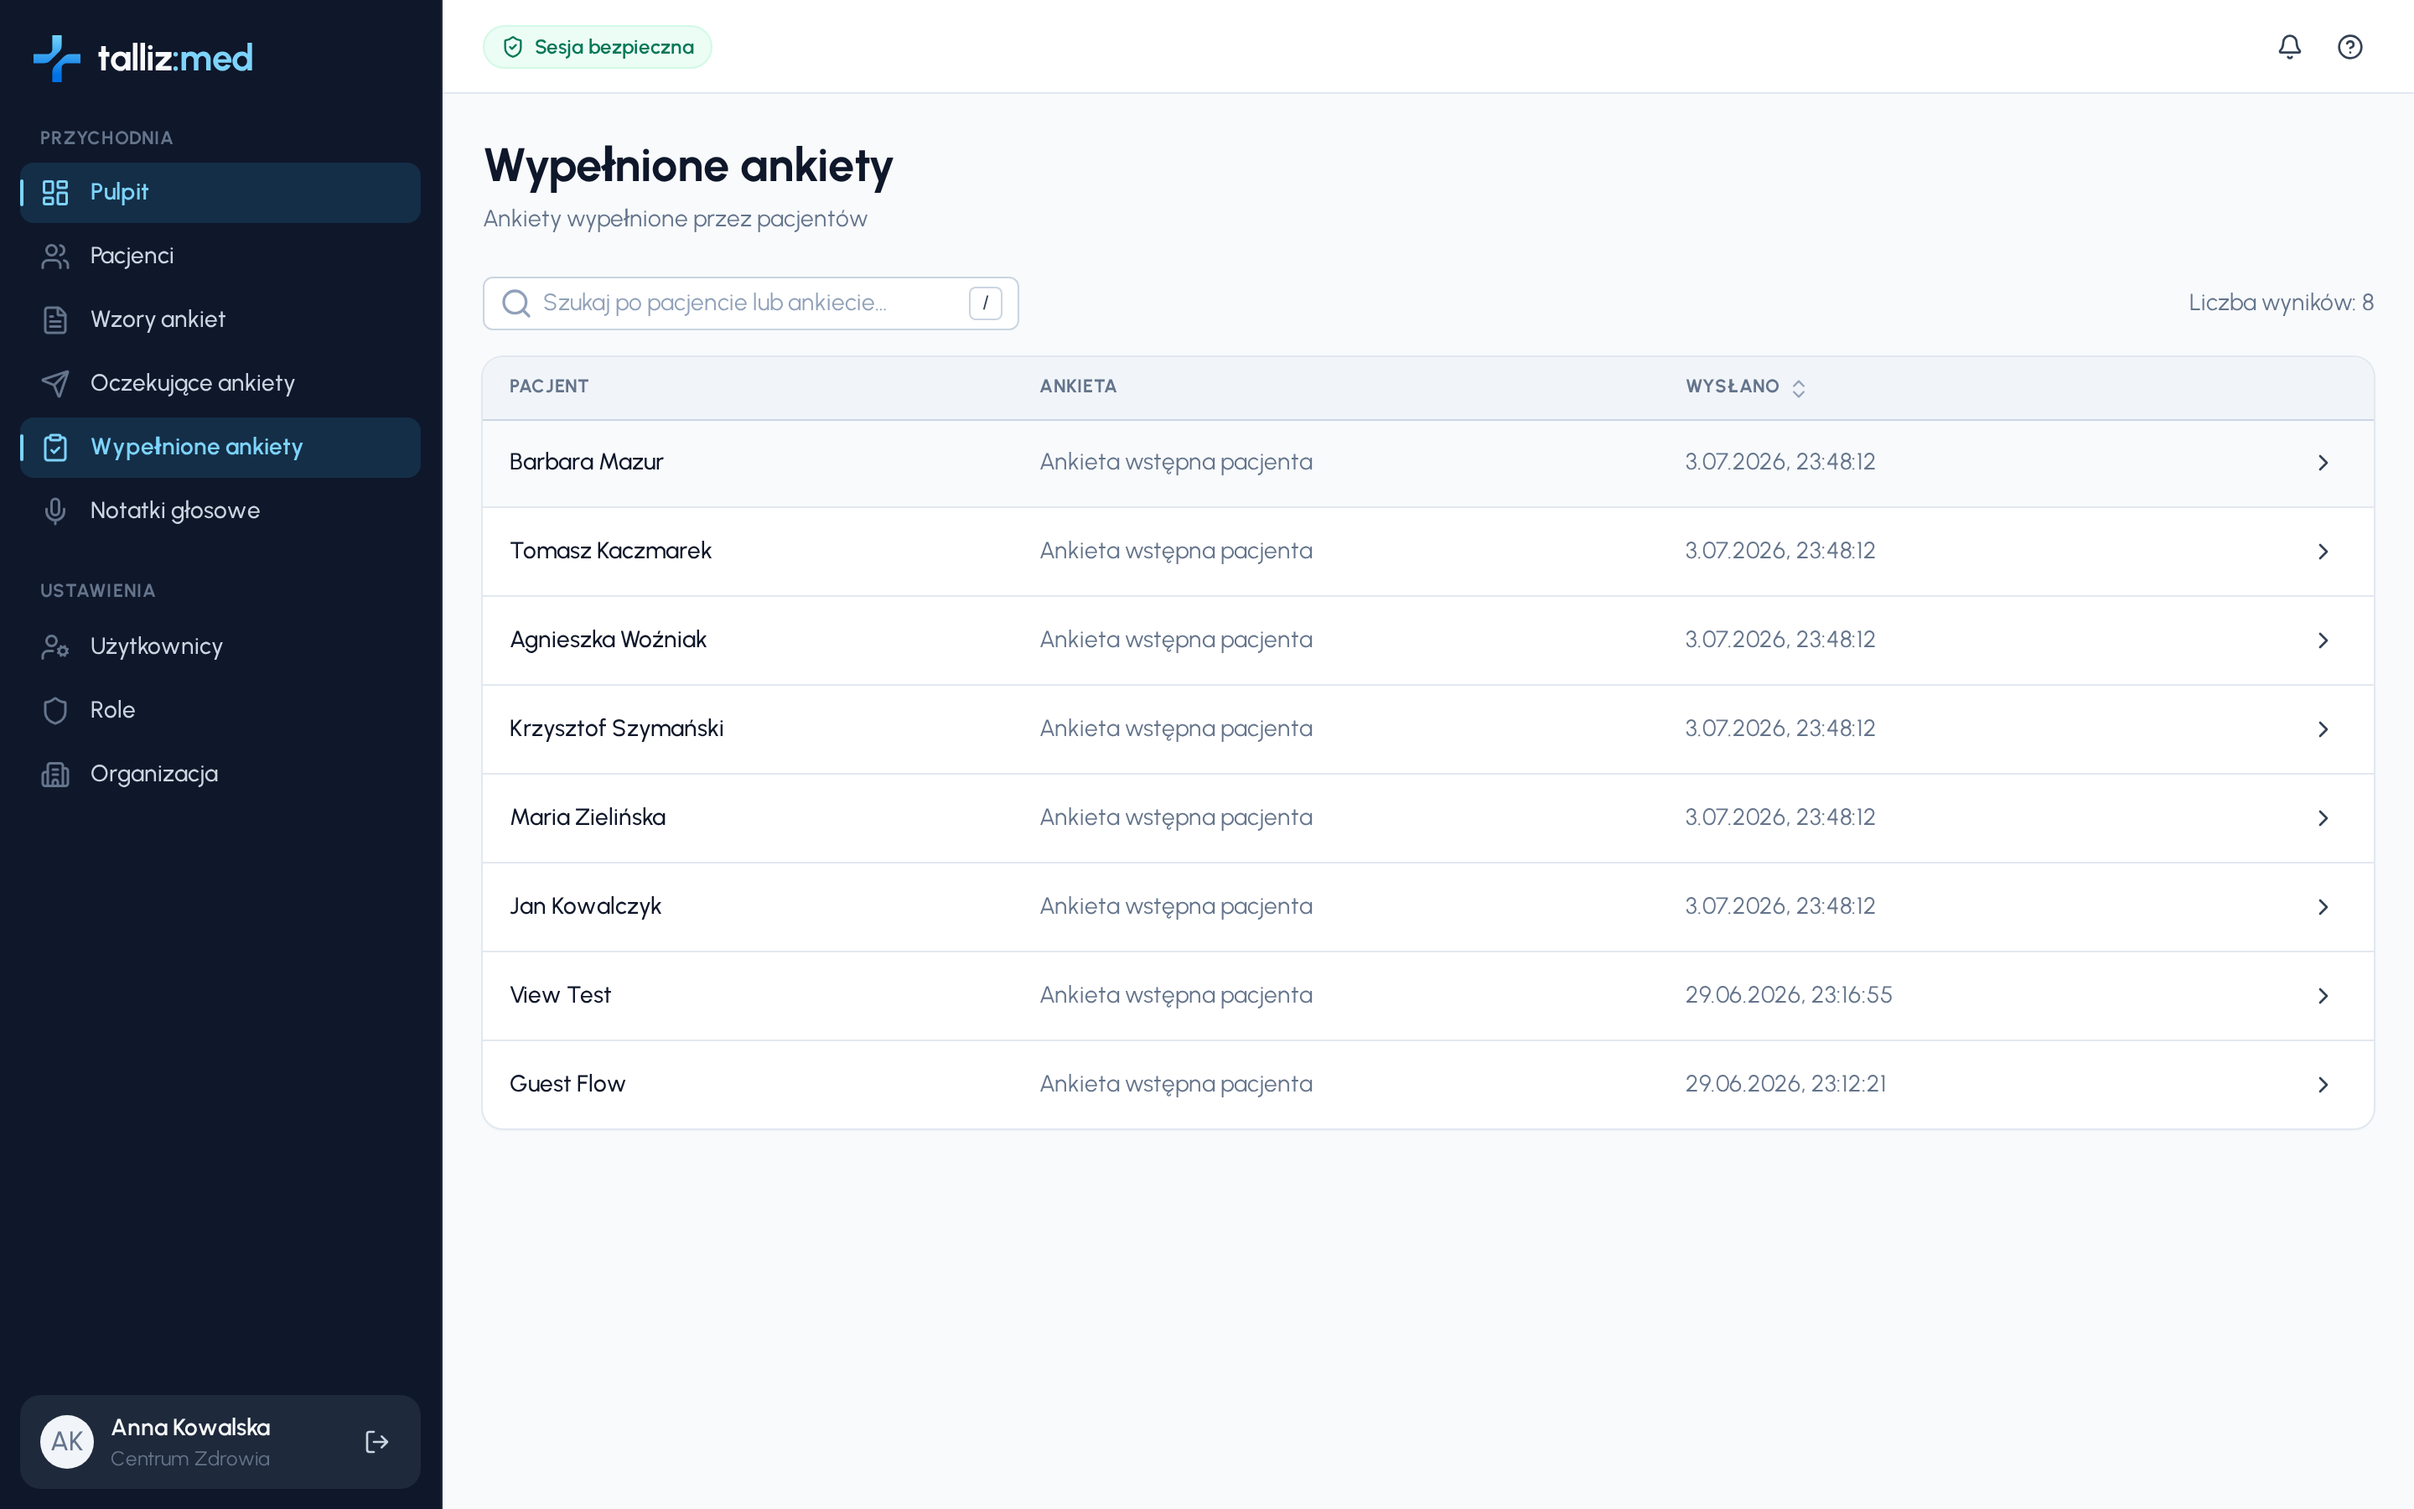Click the talliz:med logo icon
2414x1509 pixels.
pyautogui.click(x=57, y=58)
